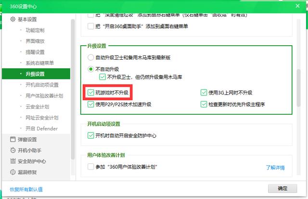This screenshot has width=308, height=199.
Task: Go to 功能定制 sidebar item
Action: 36,30
